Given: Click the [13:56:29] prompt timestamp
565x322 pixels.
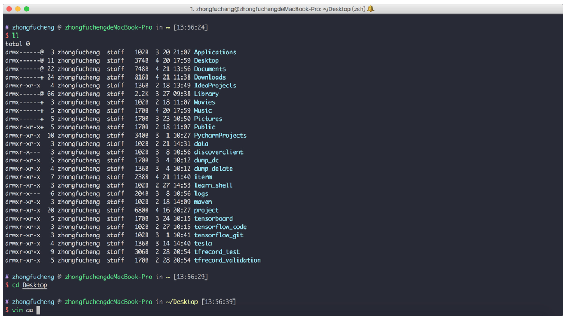Looking at the screenshot, I should click(190, 277).
